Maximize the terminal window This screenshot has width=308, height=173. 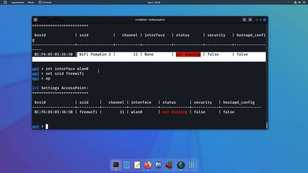pos(261,20)
